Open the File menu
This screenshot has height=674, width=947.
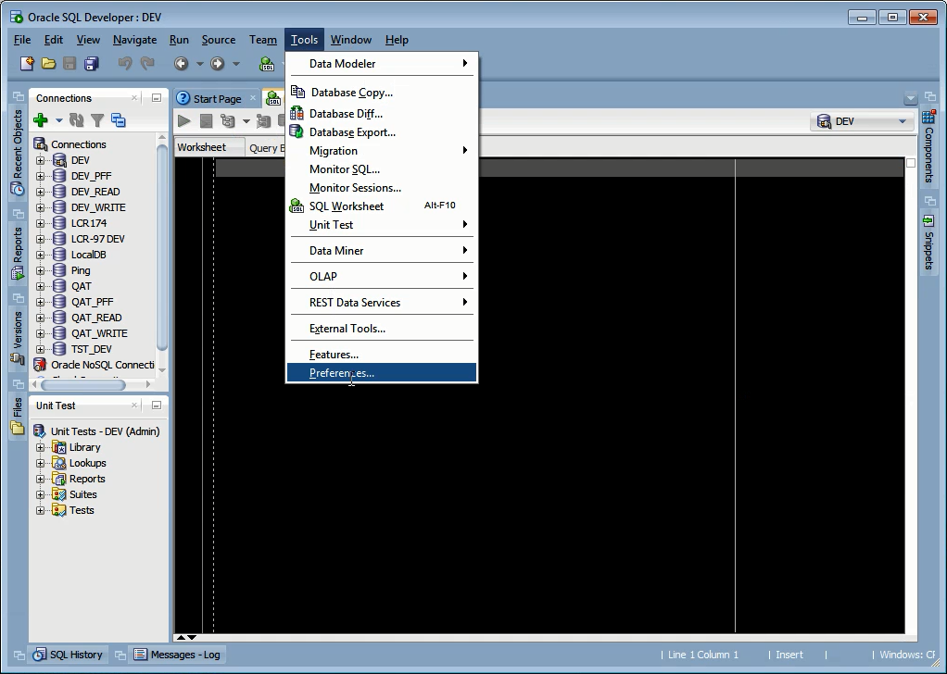(21, 40)
